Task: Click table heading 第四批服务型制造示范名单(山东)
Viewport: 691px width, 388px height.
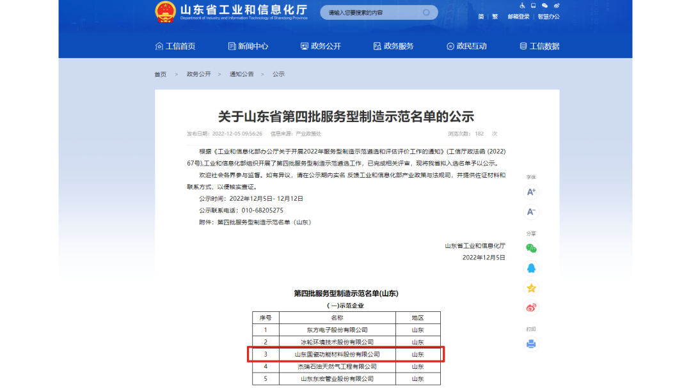Action: click(346, 293)
